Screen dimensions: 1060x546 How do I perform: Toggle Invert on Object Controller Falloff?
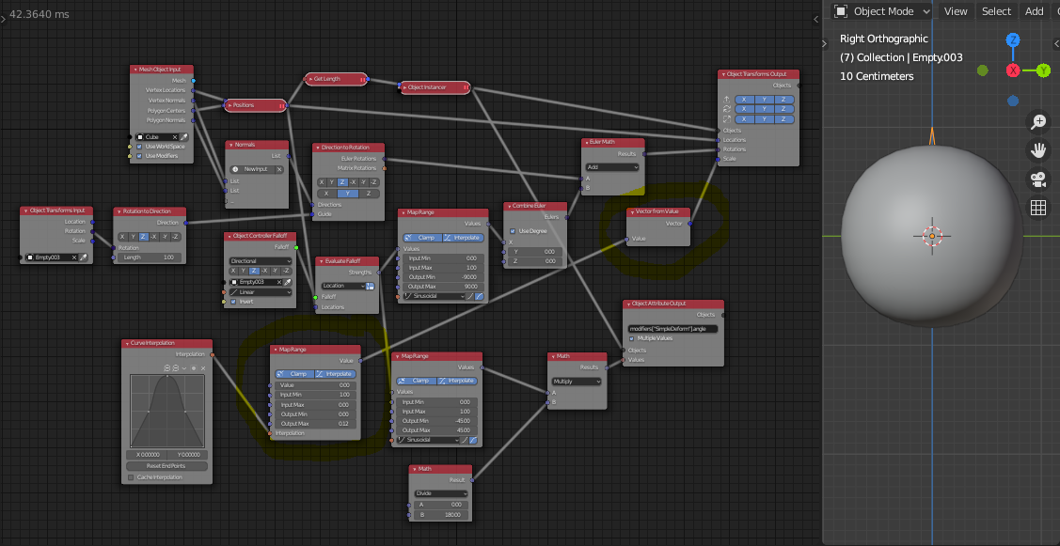click(x=233, y=302)
